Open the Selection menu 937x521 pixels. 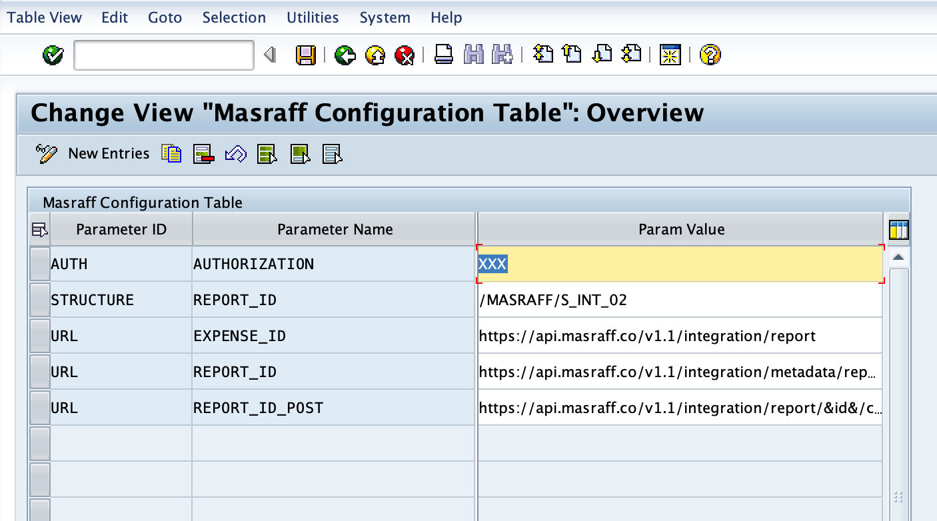click(x=234, y=18)
